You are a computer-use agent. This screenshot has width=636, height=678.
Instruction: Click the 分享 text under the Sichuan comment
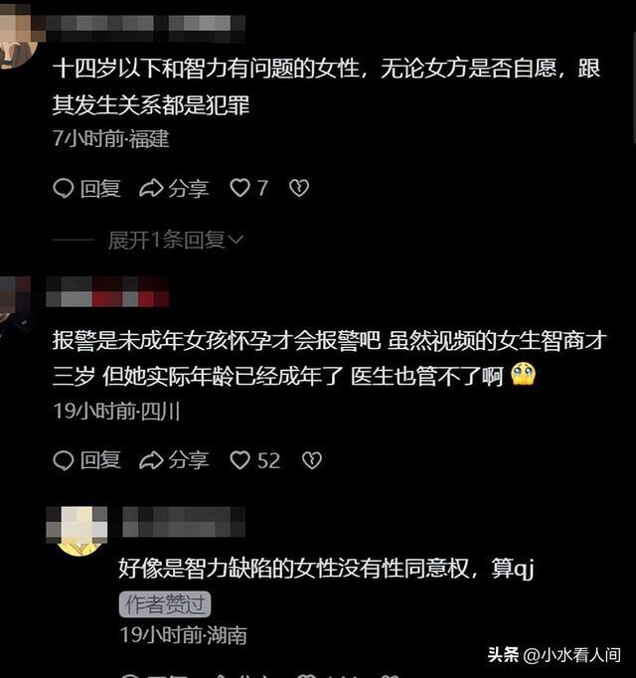tap(189, 460)
